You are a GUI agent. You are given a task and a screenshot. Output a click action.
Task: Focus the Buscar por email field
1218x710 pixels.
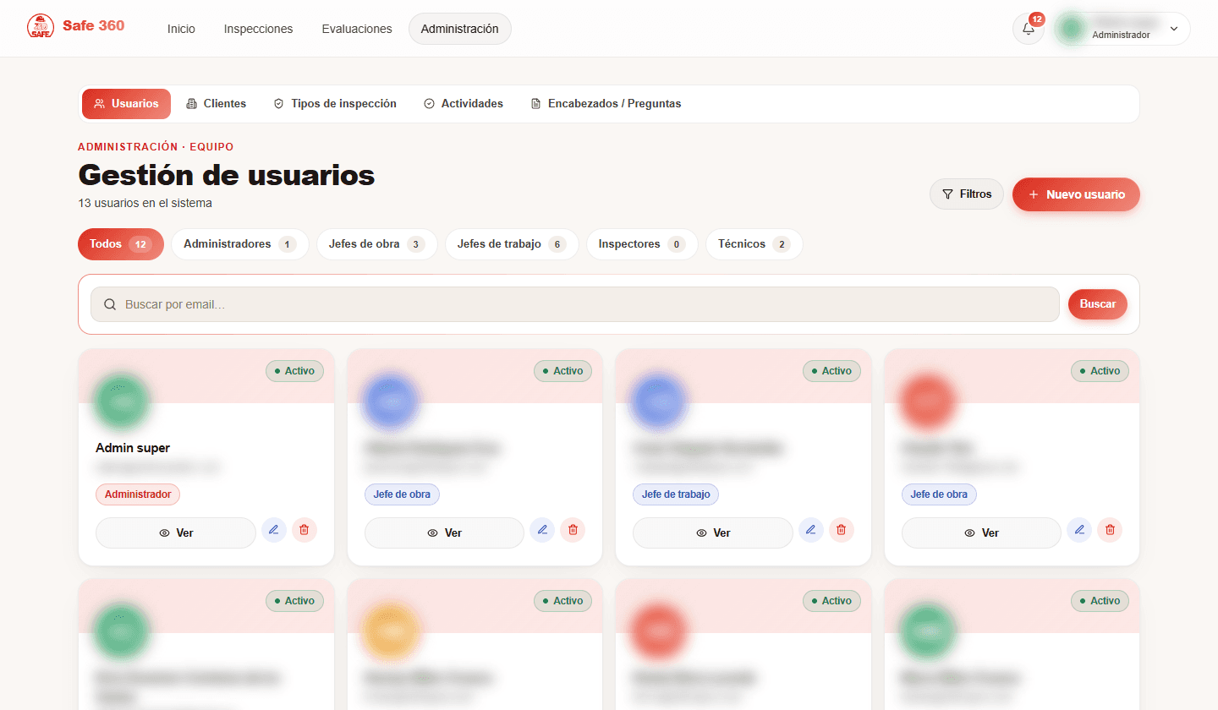click(x=575, y=304)
